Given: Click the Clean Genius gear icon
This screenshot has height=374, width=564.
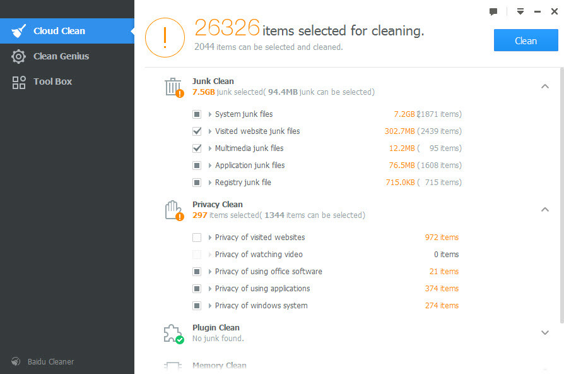Looking at the screenshot, I should (18, 57).
